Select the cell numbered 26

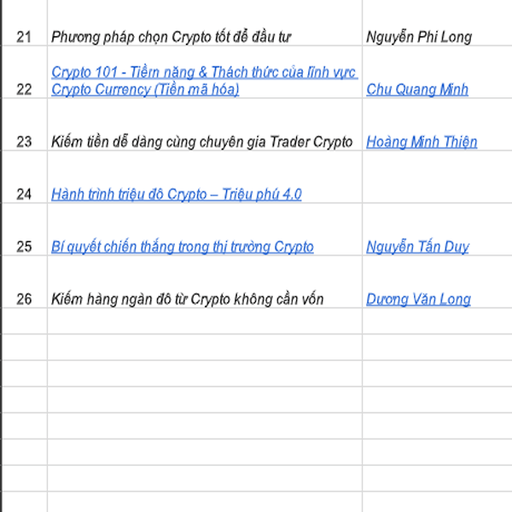coord(25,282)
